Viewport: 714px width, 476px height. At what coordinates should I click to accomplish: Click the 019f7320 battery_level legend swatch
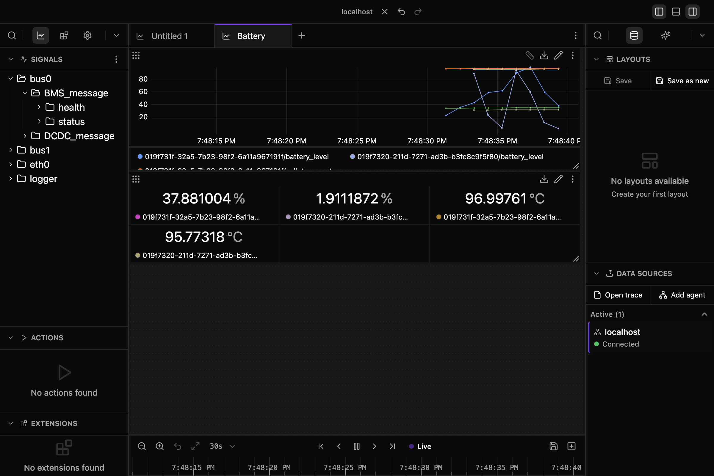click(353, 157)
